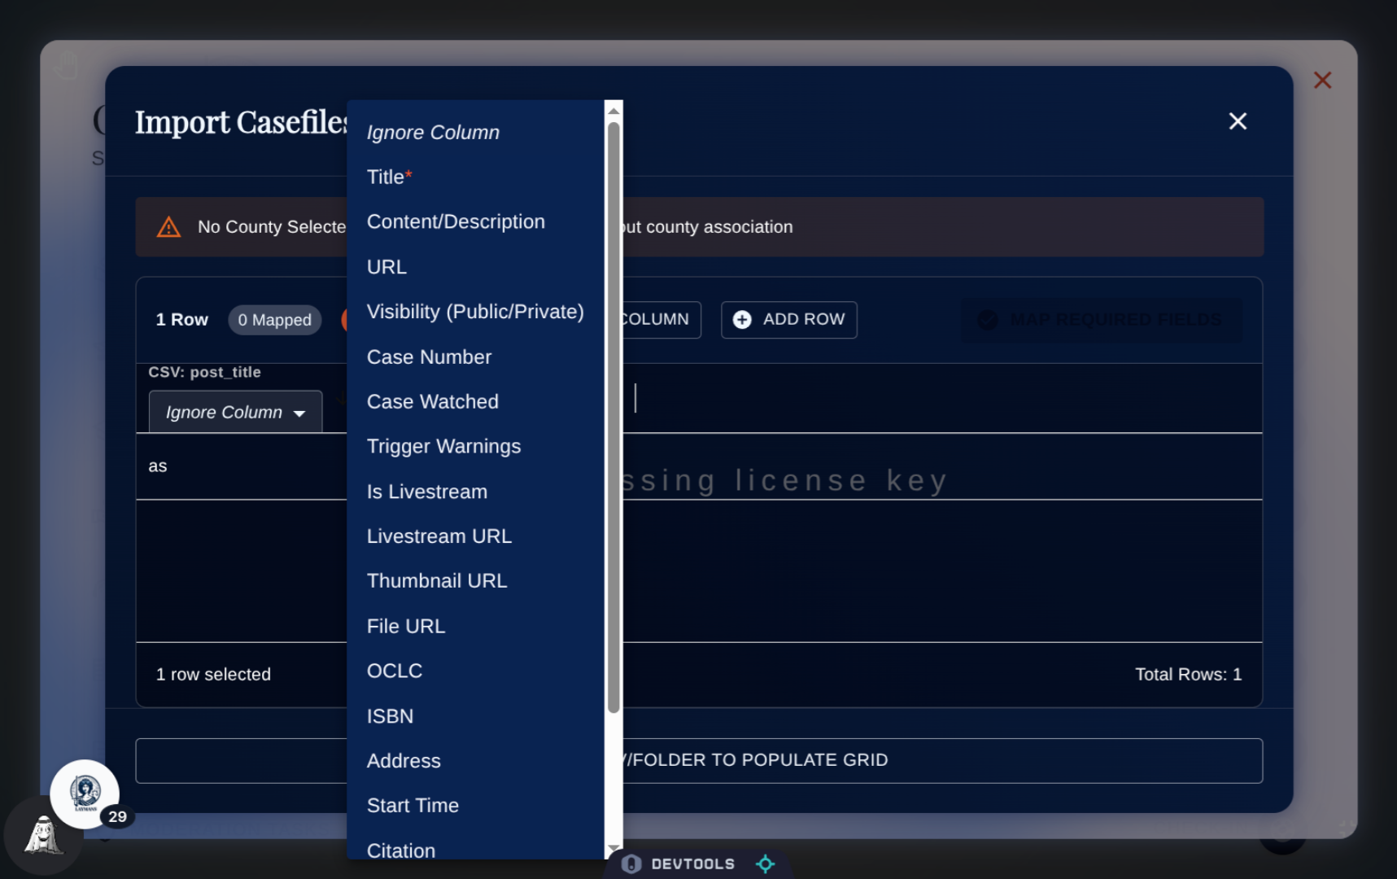Select Address option

coord(475,761)
